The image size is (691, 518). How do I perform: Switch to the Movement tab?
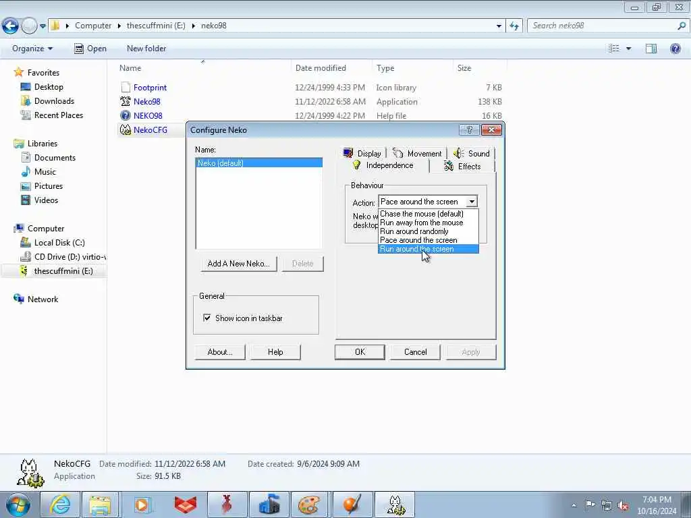pos(417,153)
